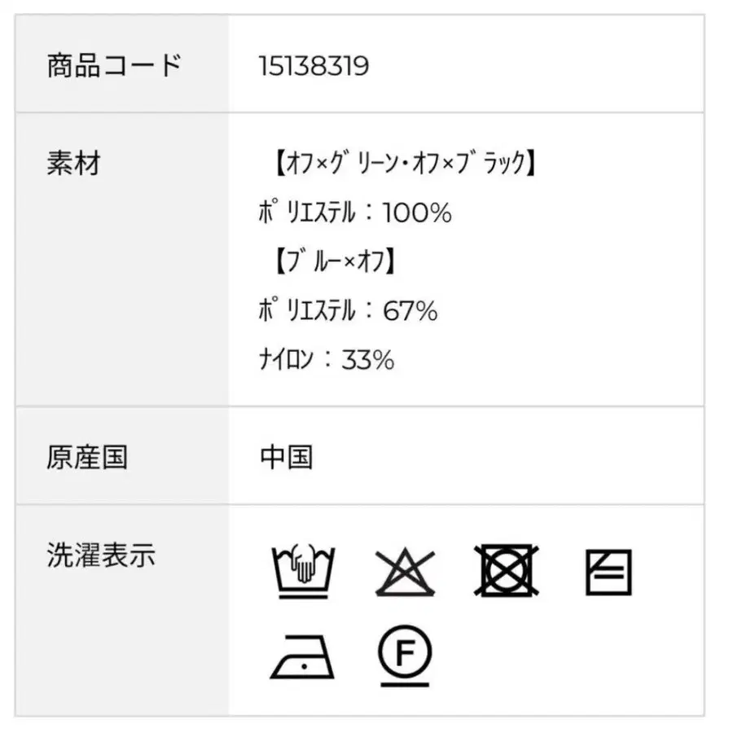733x733 pixels.
Task: Click the 33% nylon percentage value
Action: point(366,359)
